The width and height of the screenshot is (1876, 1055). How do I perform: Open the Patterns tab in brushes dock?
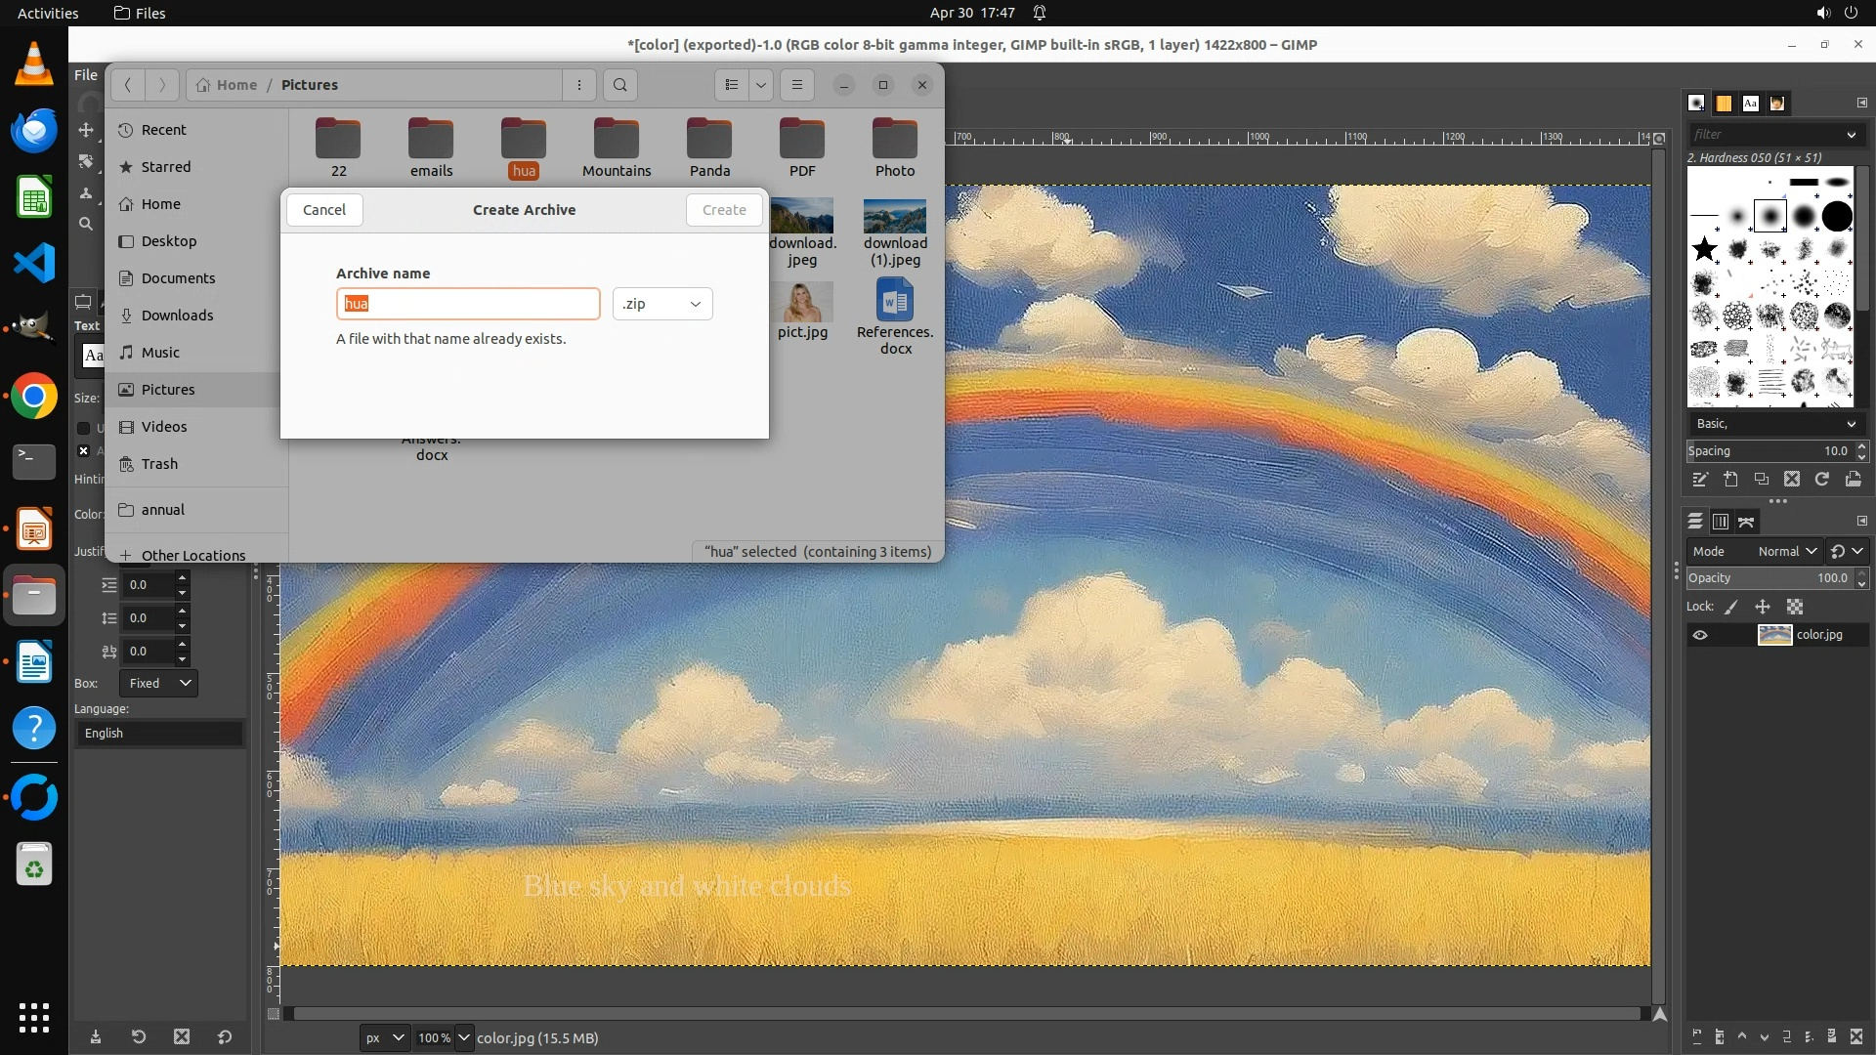(1724, 104)
